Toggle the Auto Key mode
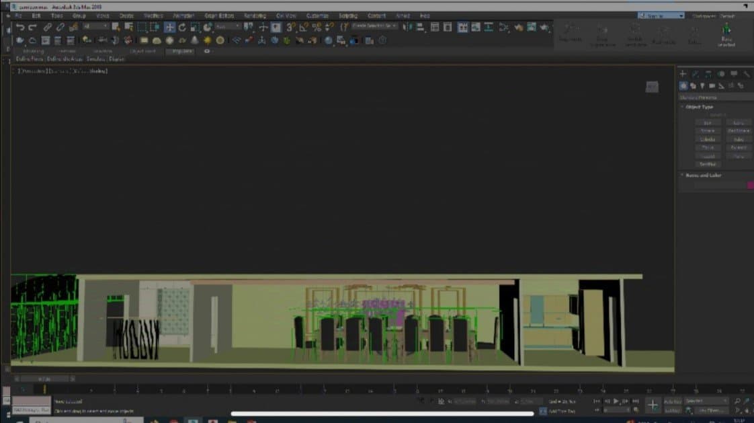The height and width of the screenshot is (423, 754). 672,401
